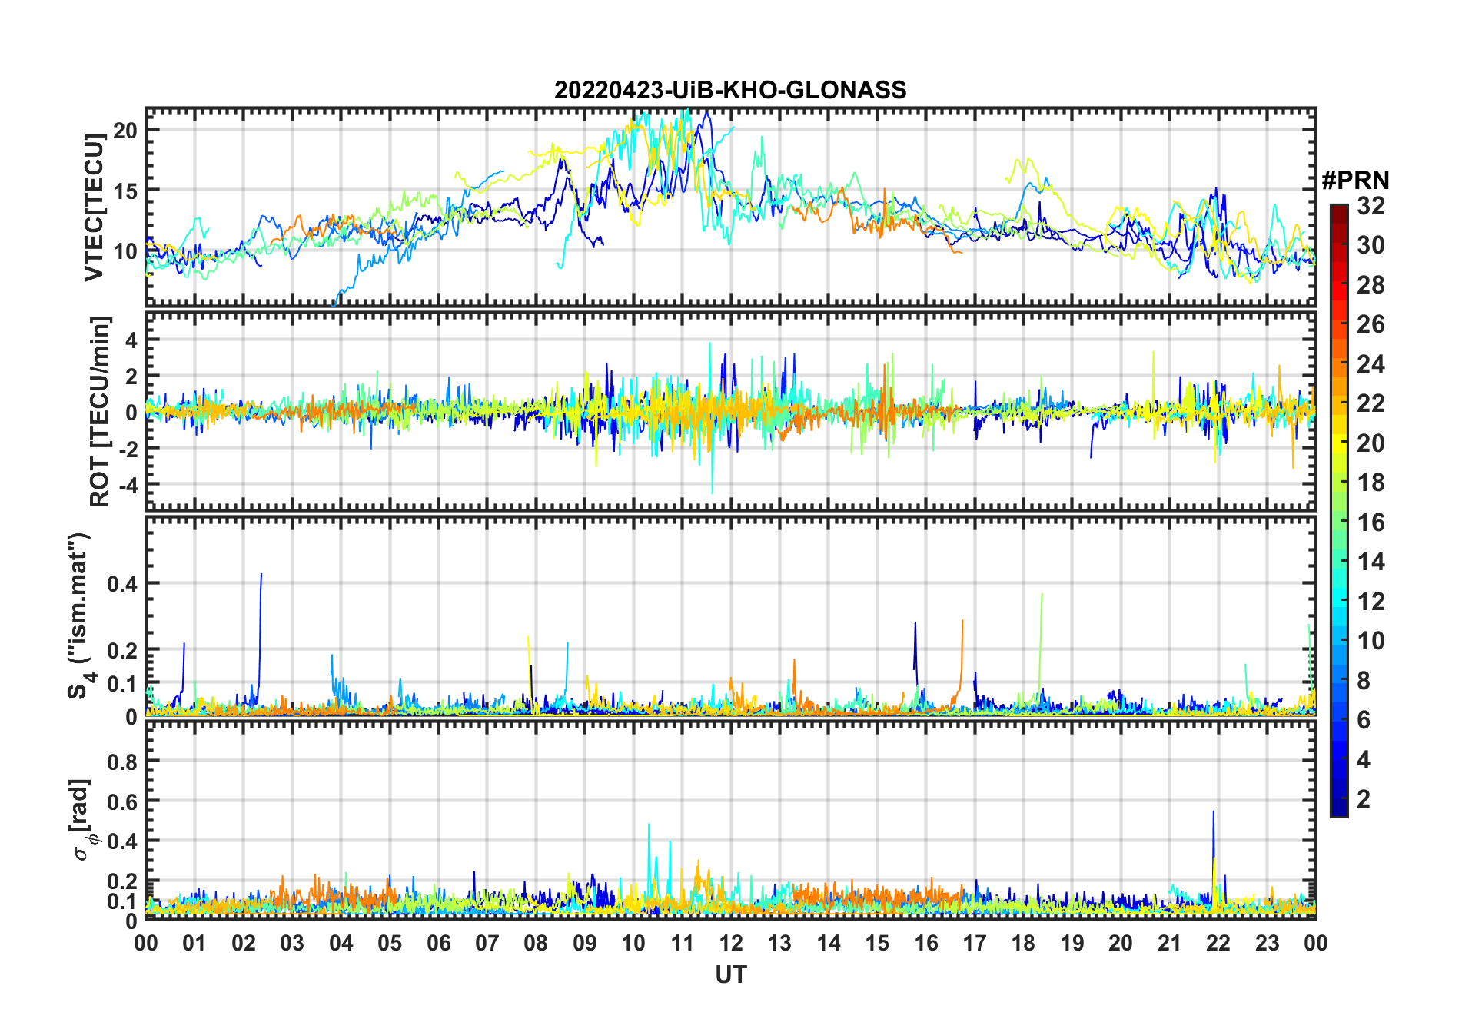Click ROT axis tick label 4

pyautogui.click(x=131, y=340)
